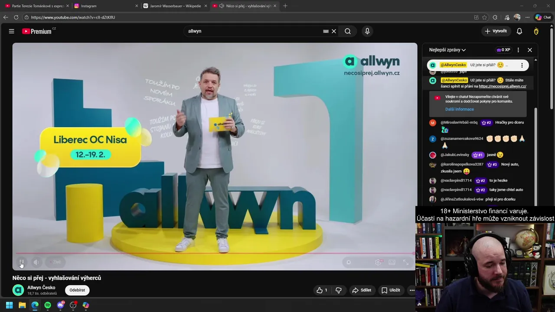Screen dimensions: 555x312
Task: Save the video with Uložit
Action: (x=391, y=290)
